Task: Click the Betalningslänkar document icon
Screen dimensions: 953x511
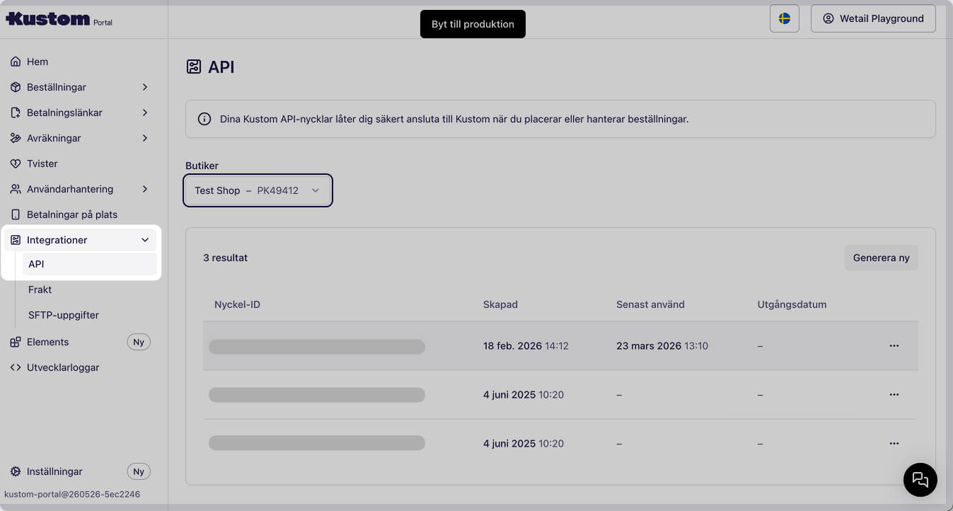Action: coord(16,113)
